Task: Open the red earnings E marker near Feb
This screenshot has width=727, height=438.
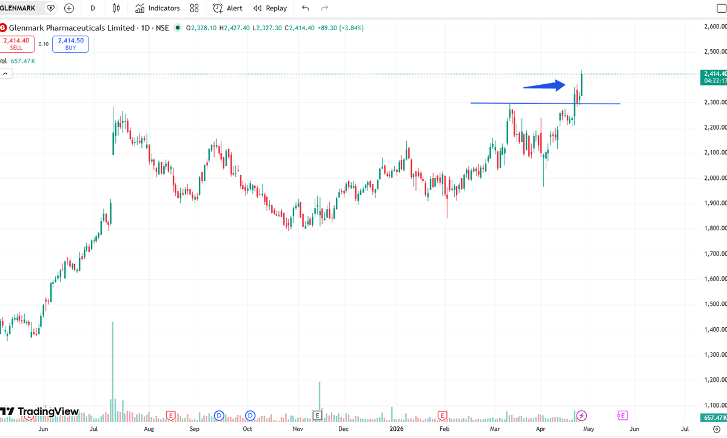Action: click(x=442, y=416)
